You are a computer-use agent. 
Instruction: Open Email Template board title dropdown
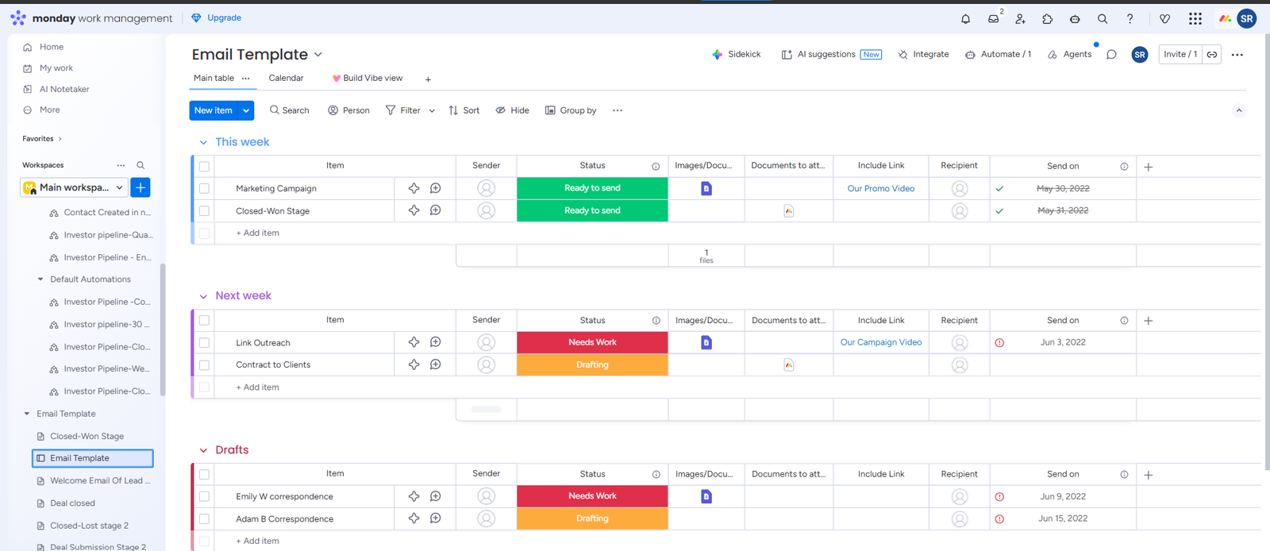(x=318, y=55)
